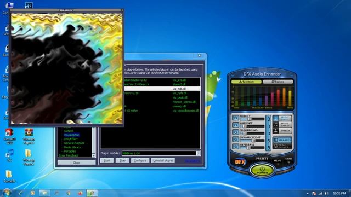Select the vis_nsfs.dll plug-in row

click(x=162, y=93)
